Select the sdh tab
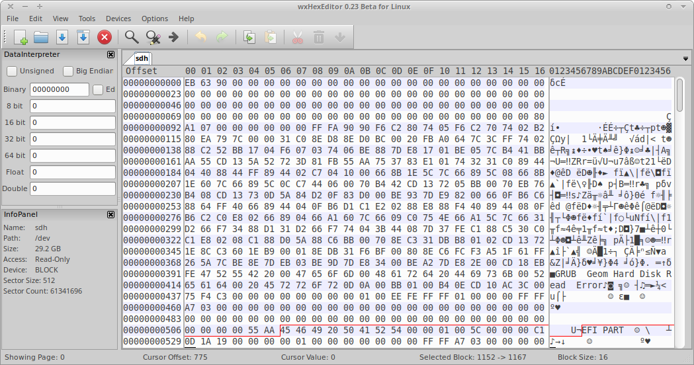The height and width of the screenshot is (365, 694). [142, 58]
